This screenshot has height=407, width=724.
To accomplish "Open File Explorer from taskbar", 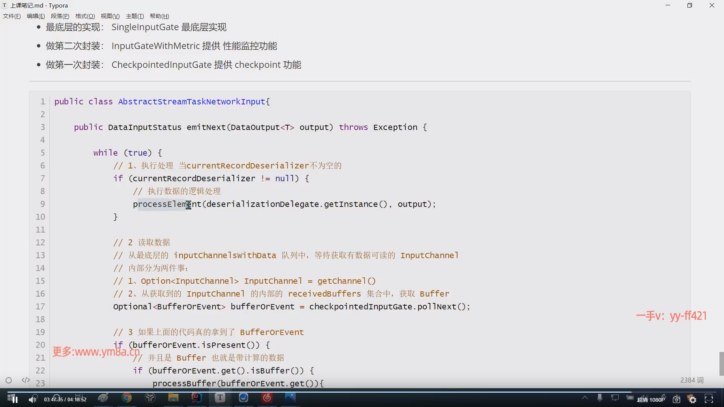I will (173, 398).
